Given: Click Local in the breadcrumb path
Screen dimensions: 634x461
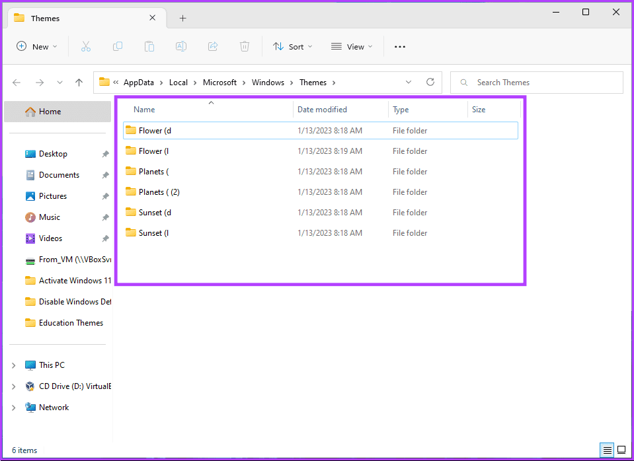Looking at the screenshot, I should point(178,83).
